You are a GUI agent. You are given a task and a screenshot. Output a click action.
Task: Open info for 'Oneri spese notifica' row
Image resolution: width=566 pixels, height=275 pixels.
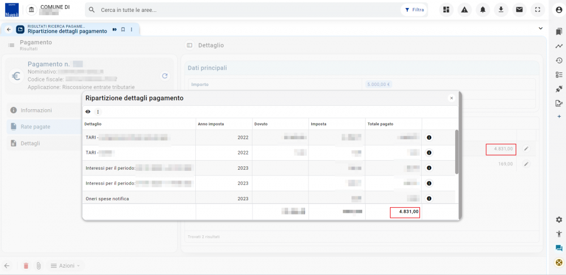[429, 199]
